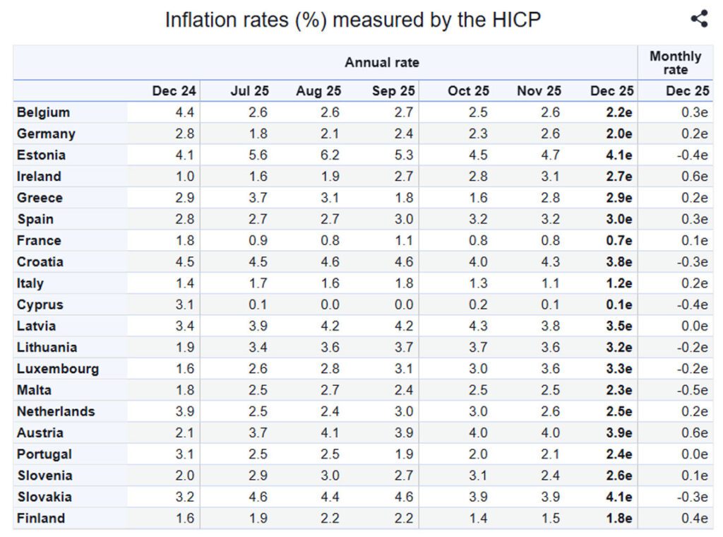Click the Sep 25 column header
This screenshot has width=723, height=537.
393,90
